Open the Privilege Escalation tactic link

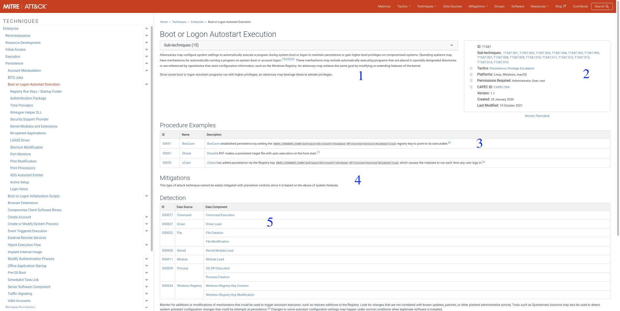point(521,68)
